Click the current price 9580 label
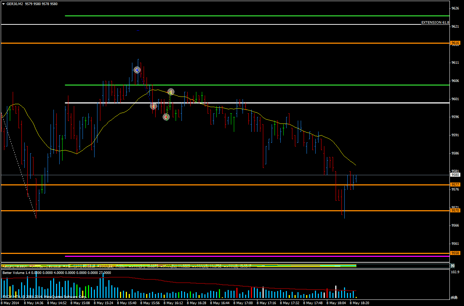Viewport: 464px width, 306px height. (x=455, y=175)
